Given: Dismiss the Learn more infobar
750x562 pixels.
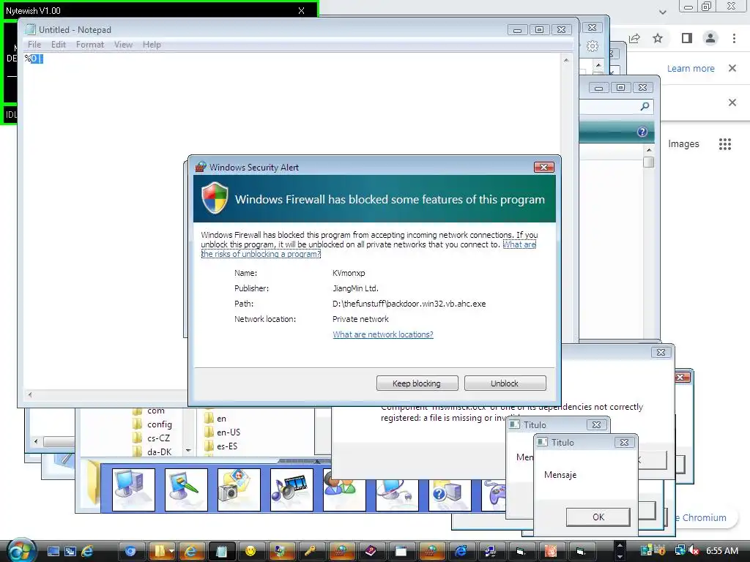Looking at the screenshot, I should coord(732,68).
